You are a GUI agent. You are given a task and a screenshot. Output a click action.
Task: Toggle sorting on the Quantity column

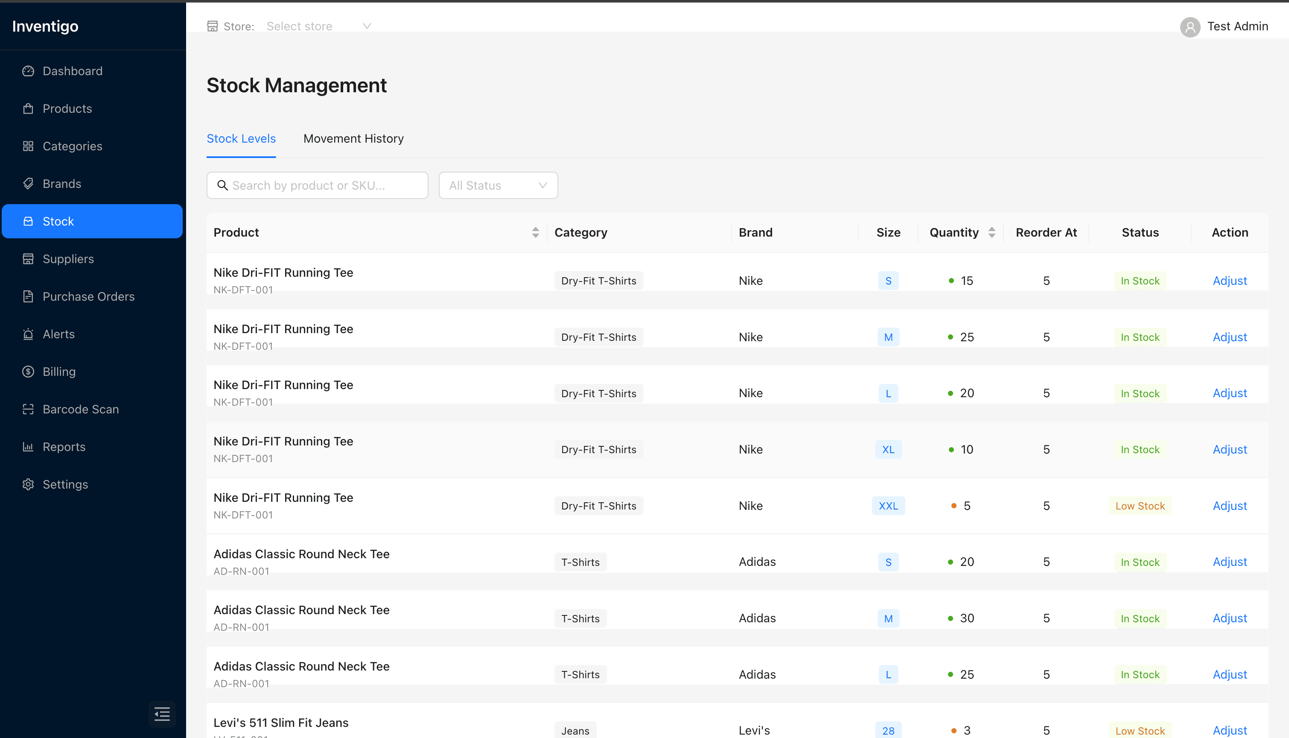(992, 232)
